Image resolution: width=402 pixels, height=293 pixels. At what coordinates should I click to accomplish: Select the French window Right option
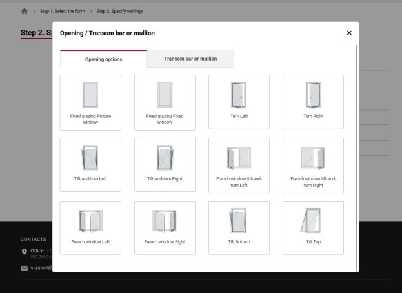click(165, 227)
